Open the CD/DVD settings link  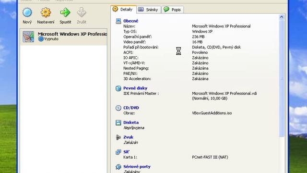point(131,108)
